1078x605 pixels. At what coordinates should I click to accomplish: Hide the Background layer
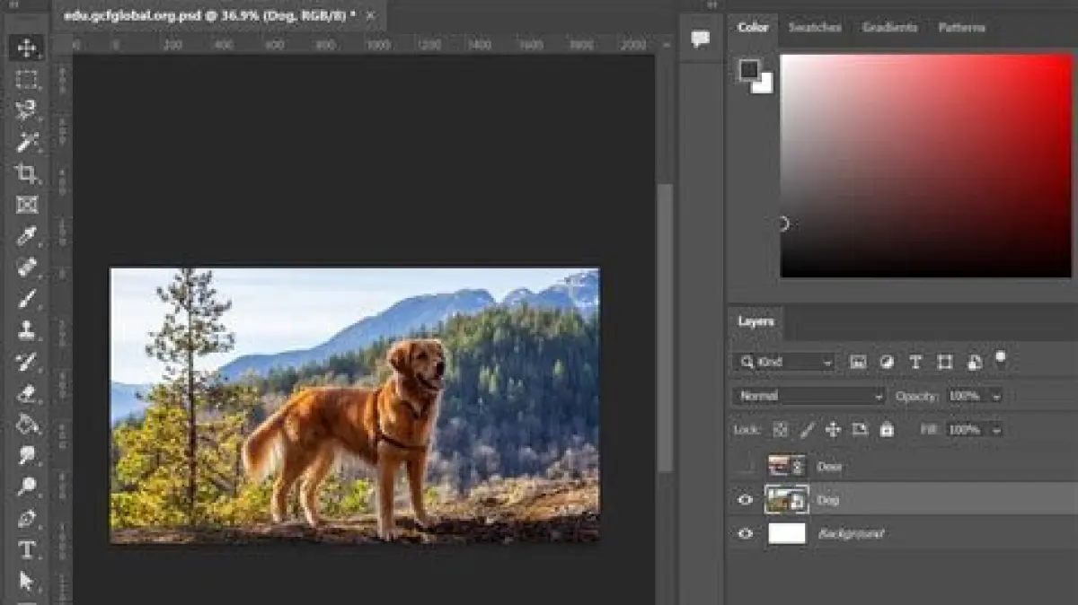coord(745,534)
